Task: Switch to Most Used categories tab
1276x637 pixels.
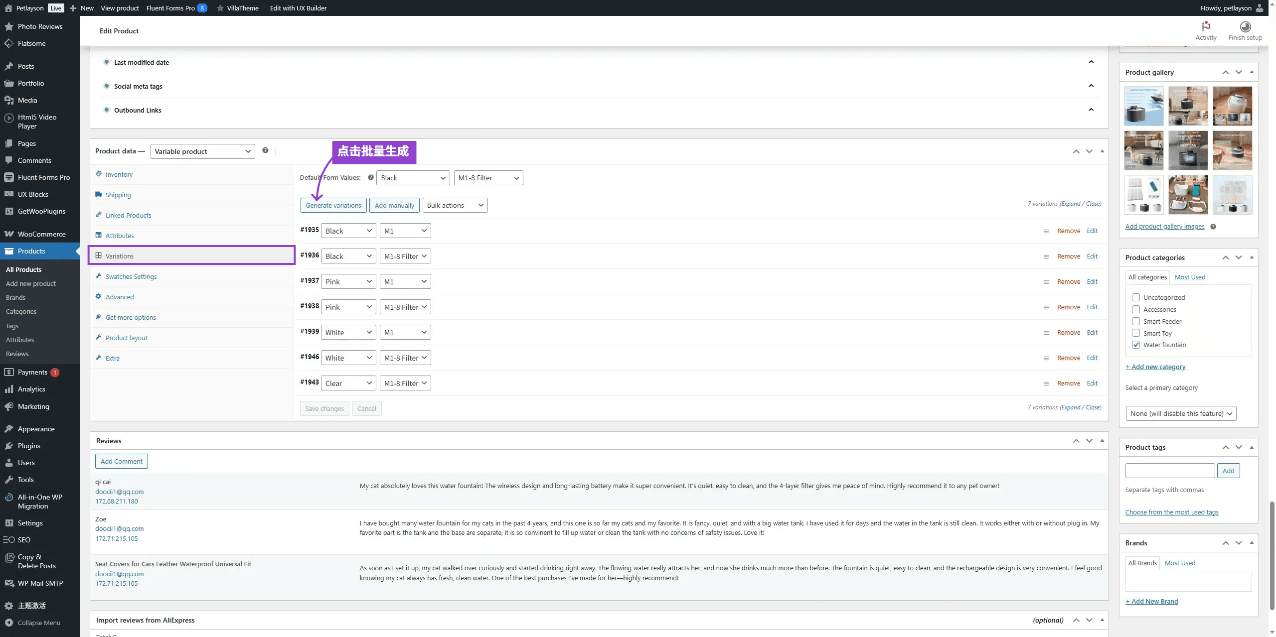Action: [1189, 277]
